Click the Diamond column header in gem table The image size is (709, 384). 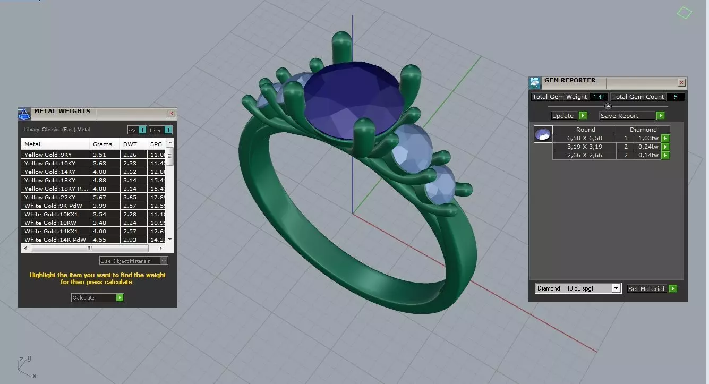(643, 130)
